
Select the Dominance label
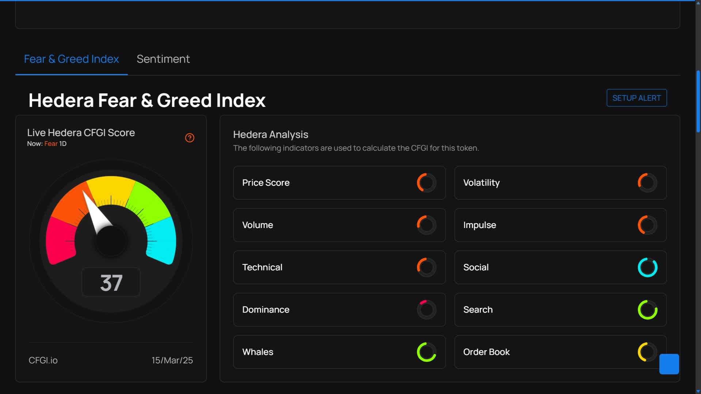coord(266,310)
